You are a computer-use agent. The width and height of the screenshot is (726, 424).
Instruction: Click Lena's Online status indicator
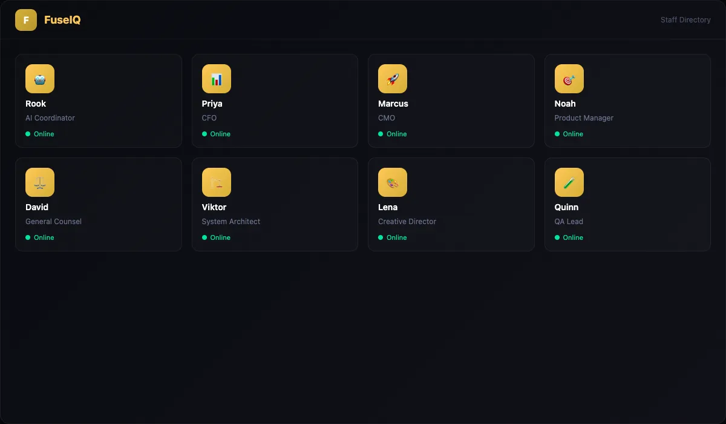[393, 237]
